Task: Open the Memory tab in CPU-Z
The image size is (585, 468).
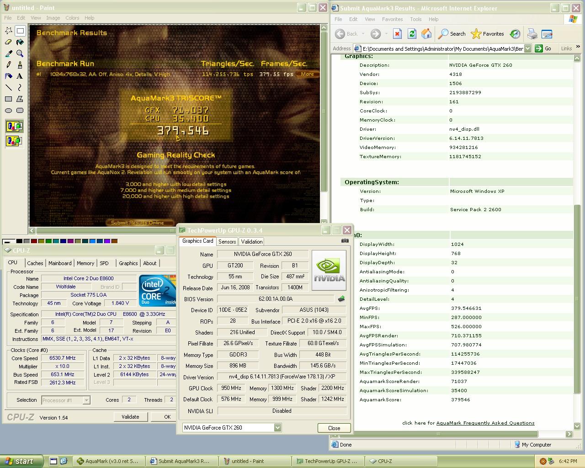Action: (x=85, y=263)
